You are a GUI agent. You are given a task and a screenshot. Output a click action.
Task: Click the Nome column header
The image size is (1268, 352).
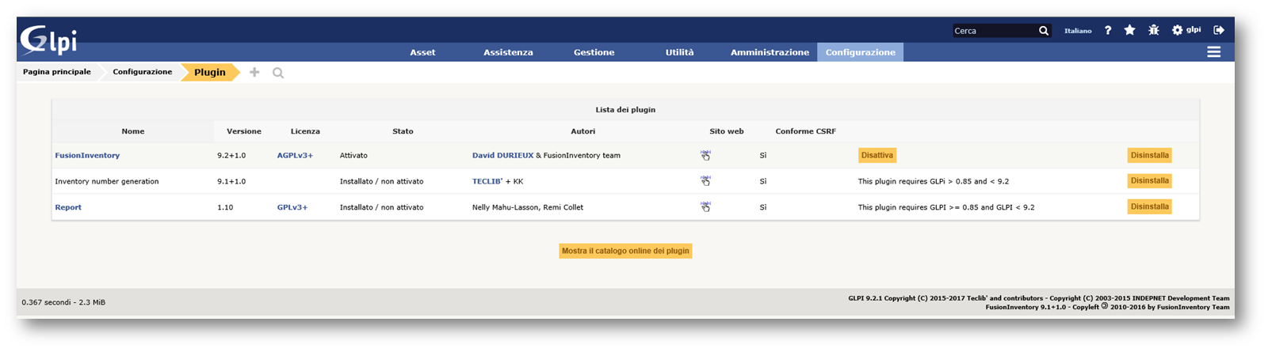pyautogui.click(x=133, y=131)
